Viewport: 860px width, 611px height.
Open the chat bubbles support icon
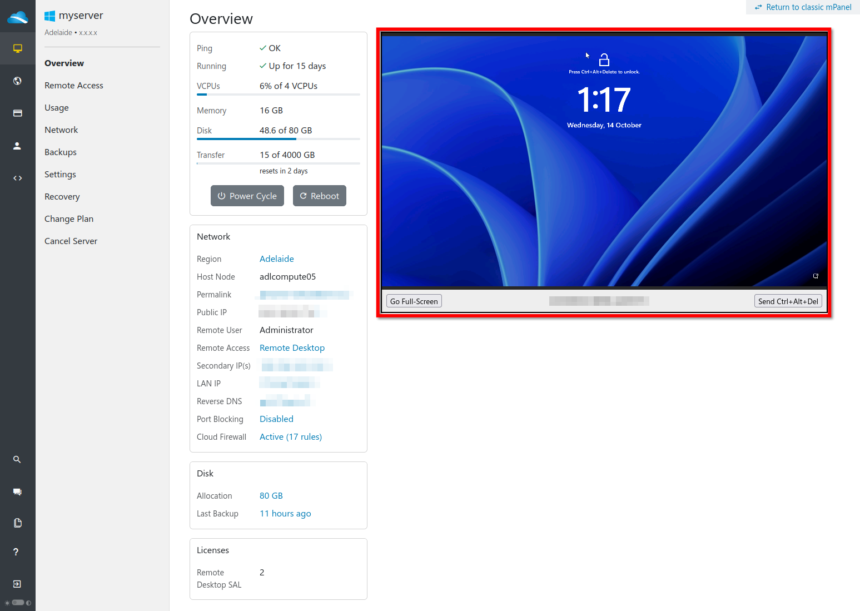click(17, 491)
